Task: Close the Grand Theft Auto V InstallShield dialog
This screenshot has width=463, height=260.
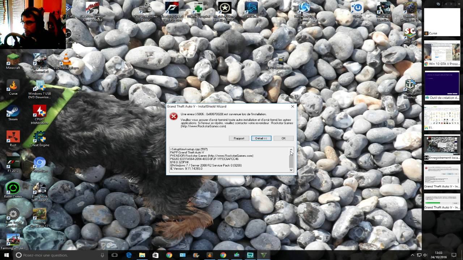Action: coord(293,107)
